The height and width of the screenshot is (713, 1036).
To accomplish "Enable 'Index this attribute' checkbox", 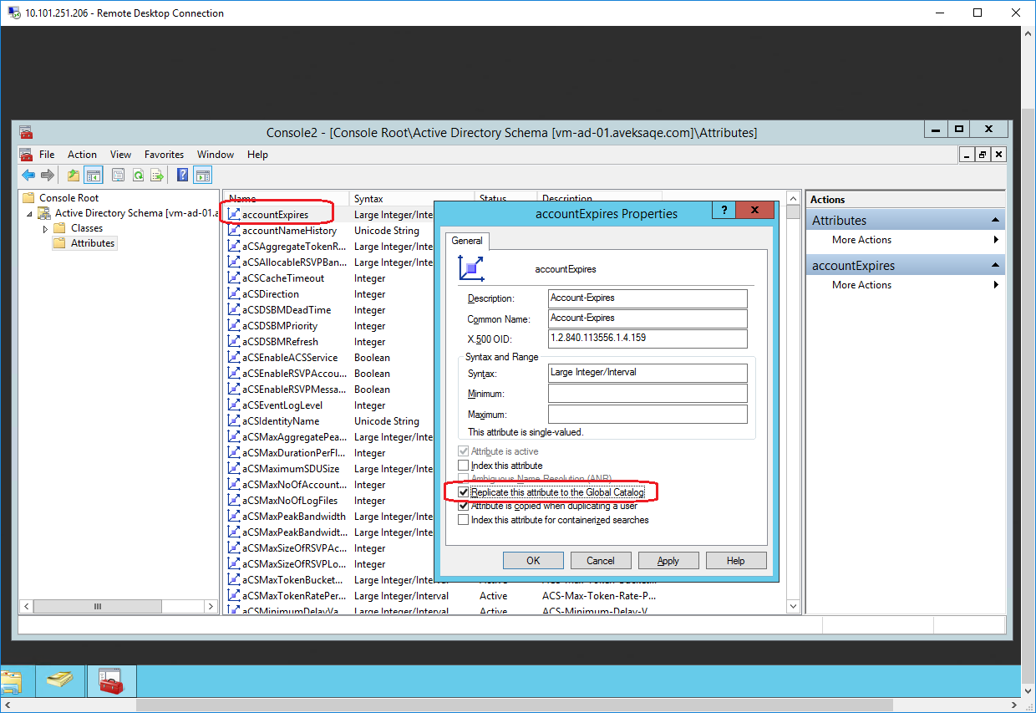I will pos(464,466).
